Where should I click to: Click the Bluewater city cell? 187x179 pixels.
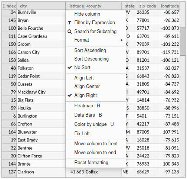click(41, 132)
